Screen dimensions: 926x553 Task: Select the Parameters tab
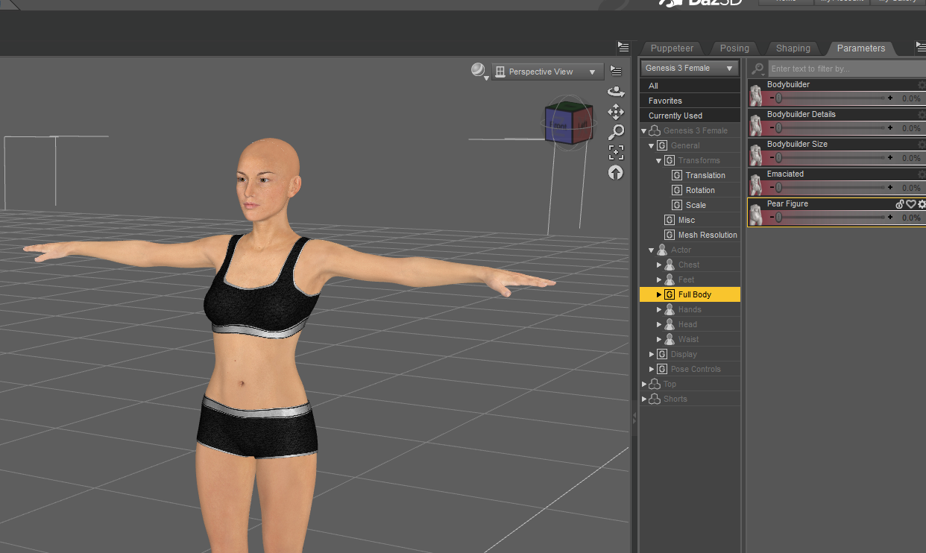point(861,48)
